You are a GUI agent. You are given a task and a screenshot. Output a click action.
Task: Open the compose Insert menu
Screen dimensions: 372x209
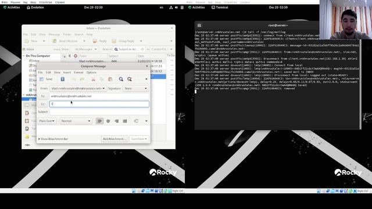pos(67,73)
